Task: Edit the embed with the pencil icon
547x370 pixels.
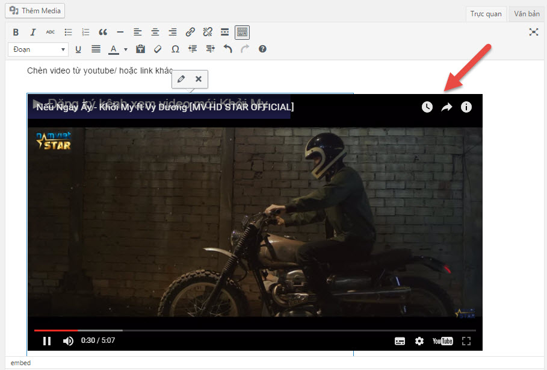Action: [x=182, y=79]
